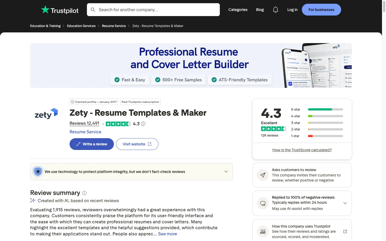Image resolution: width=386 pixels, height=241 pixels.
Task: Open How is the TrustScore calculated link
Action: click(302, 150)
